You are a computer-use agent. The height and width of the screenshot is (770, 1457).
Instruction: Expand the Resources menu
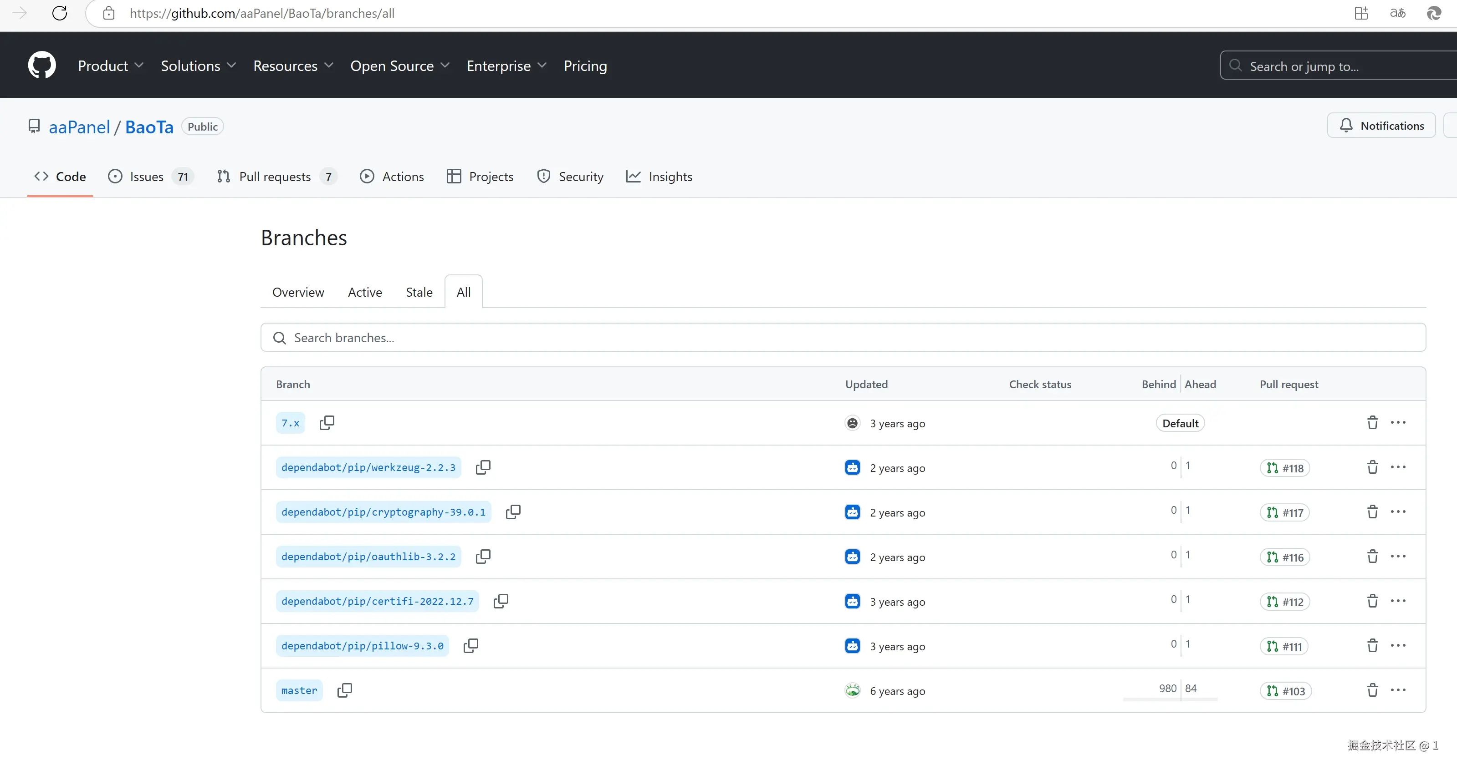click(x=293, y=66)
